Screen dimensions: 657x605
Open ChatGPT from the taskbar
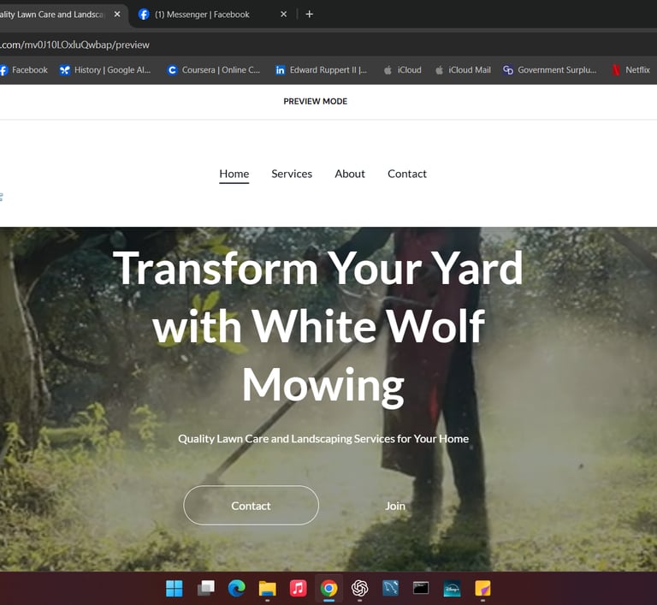click(x=359, y=588)
